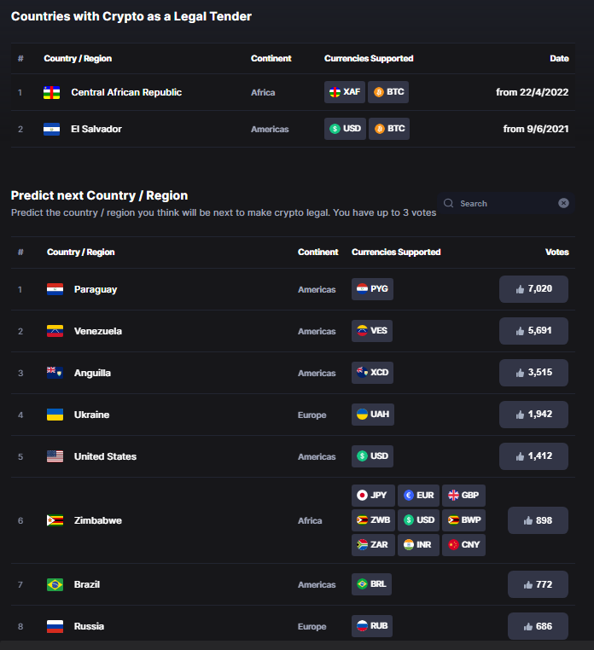Click the Votes column header
This screenshot has height=650, width=594.
[x=556, y=252]
